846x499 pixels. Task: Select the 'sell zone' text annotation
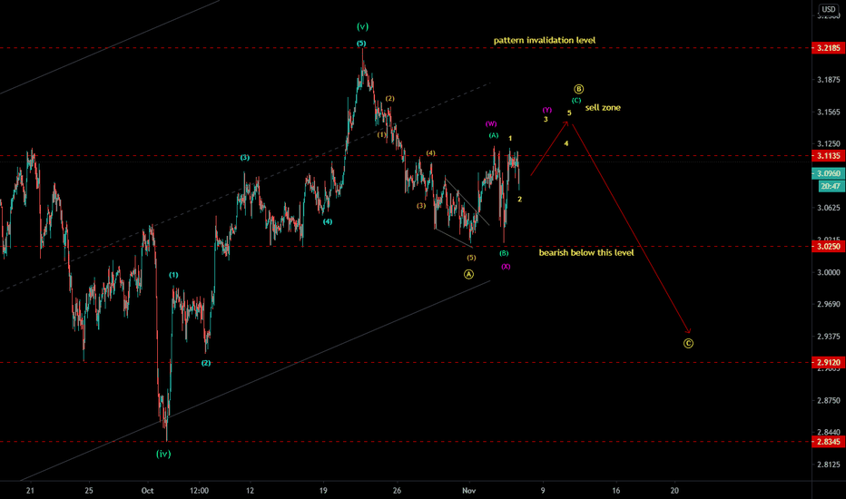pyautogui.click(x=603, y=107)
